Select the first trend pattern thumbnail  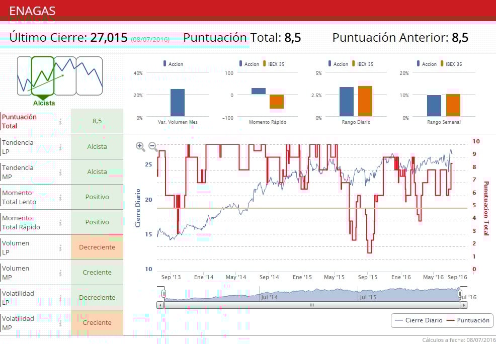24,76
